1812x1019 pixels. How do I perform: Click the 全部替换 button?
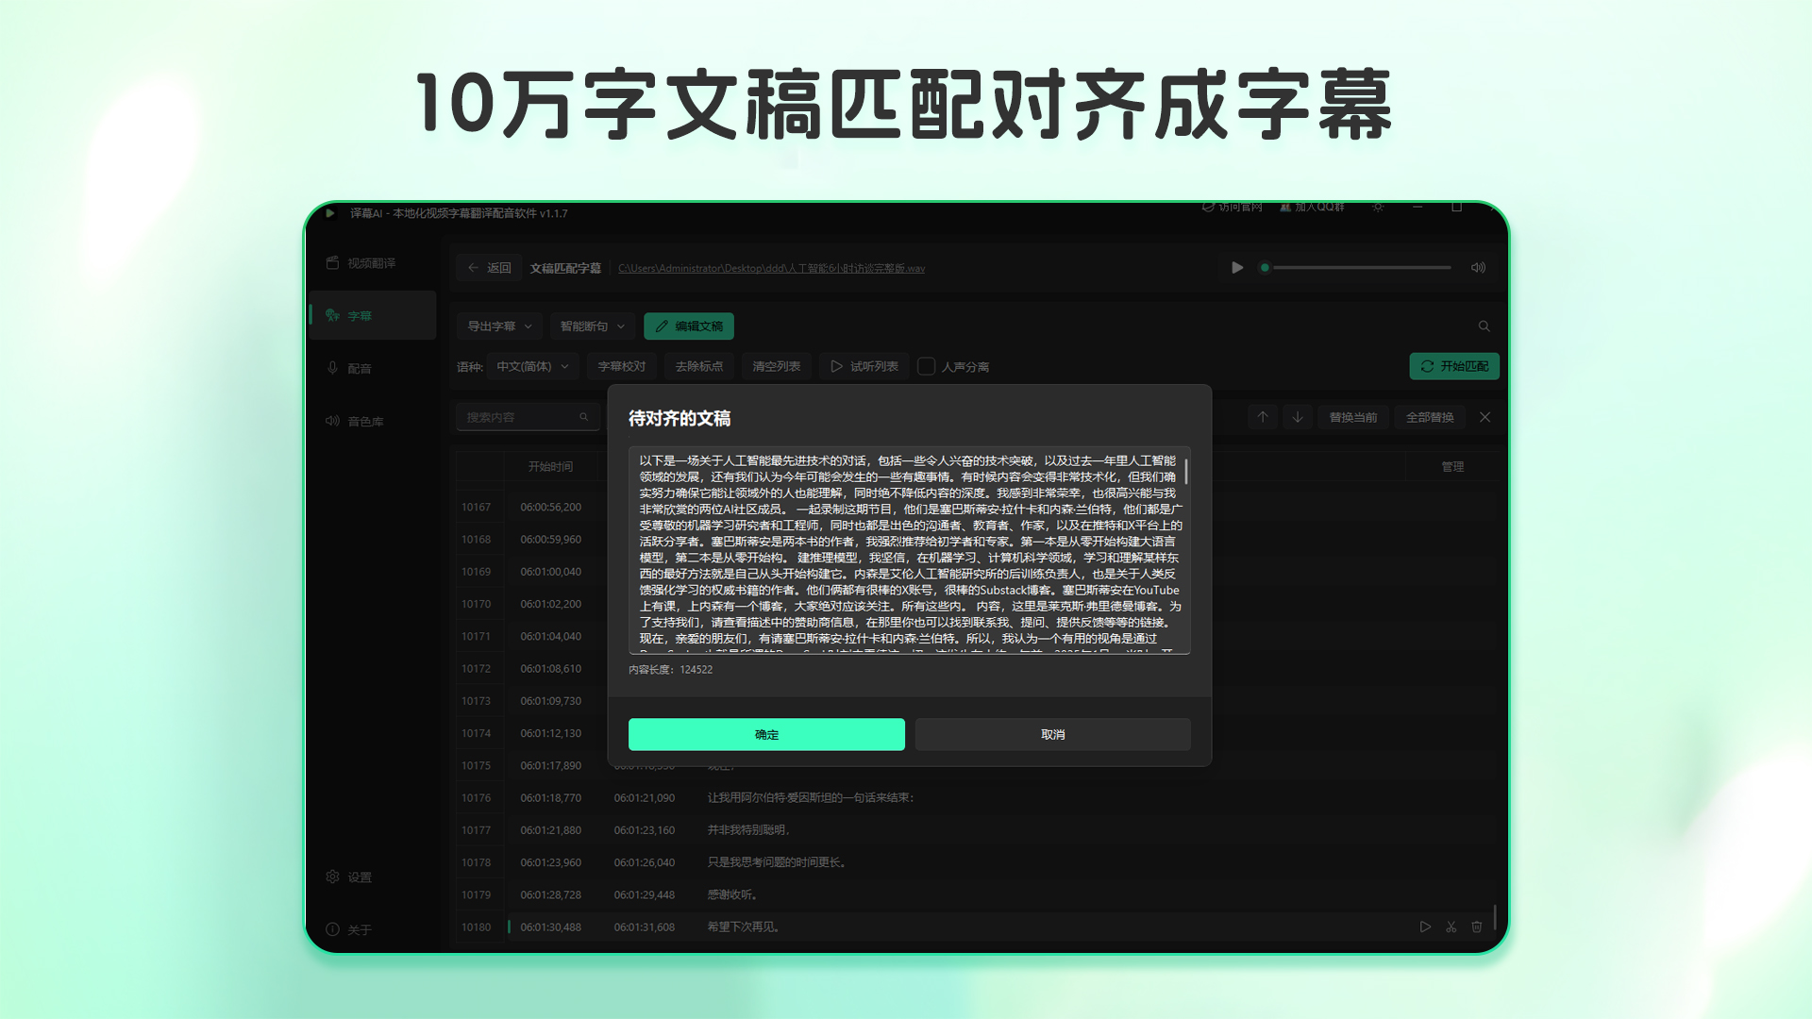[1430, 417]
